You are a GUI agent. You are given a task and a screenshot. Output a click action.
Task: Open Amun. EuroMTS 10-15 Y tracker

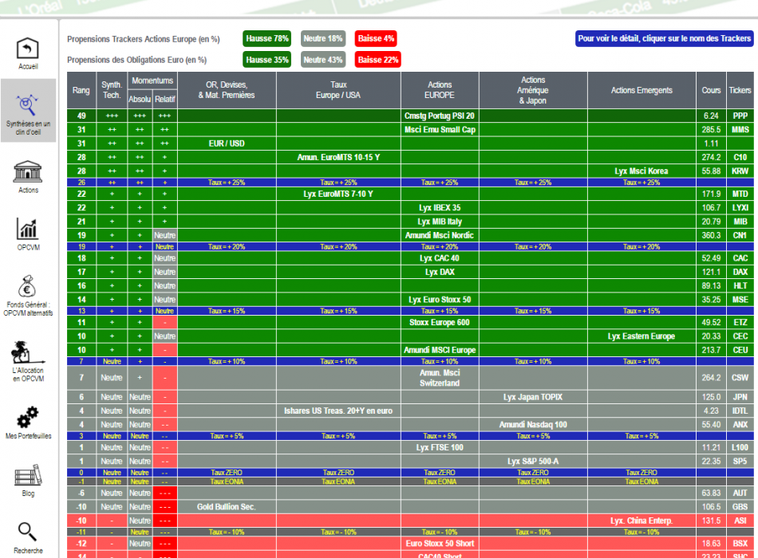click(338, 157)
